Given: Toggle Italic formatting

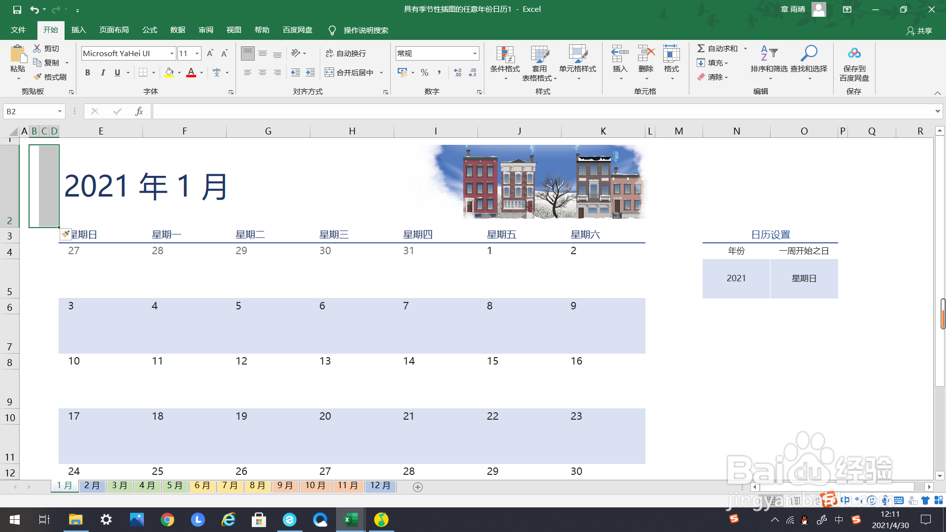Looking at the screenshot, I should tap(102, 72).
